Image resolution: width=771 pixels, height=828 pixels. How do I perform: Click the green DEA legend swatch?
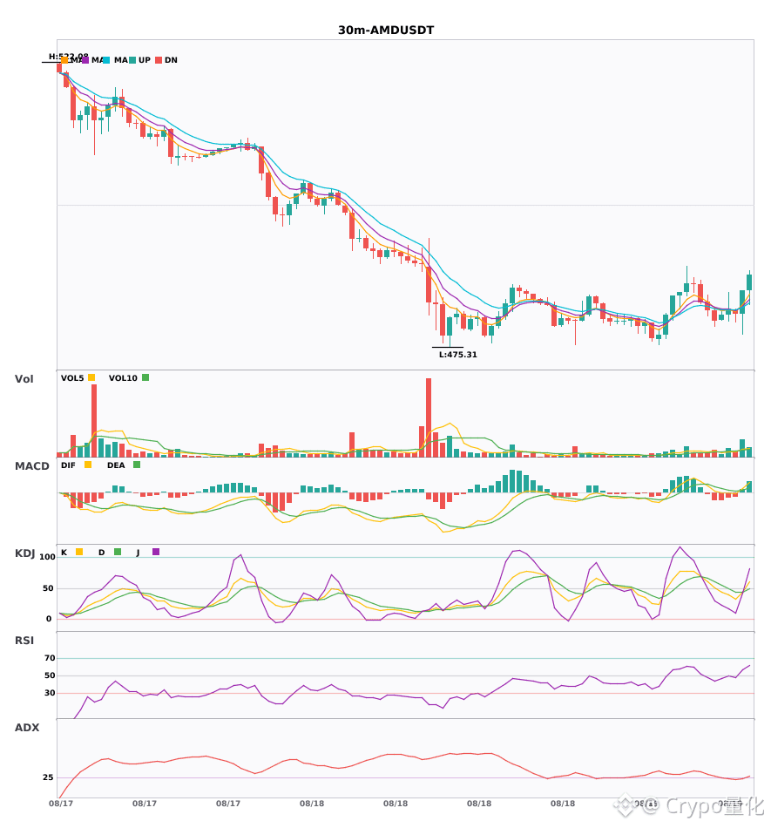[137, 465]
